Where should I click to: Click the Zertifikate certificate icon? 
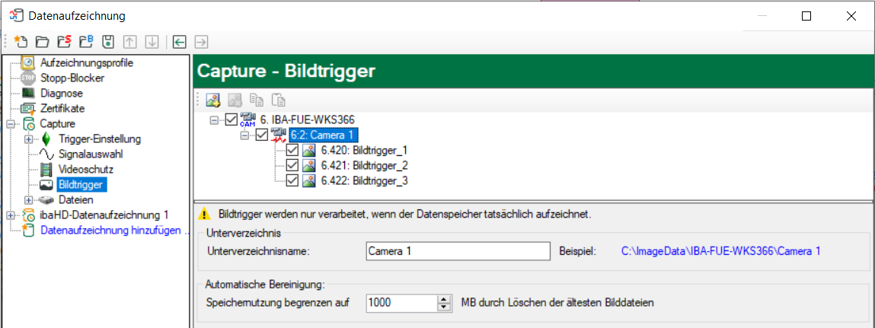28,108
